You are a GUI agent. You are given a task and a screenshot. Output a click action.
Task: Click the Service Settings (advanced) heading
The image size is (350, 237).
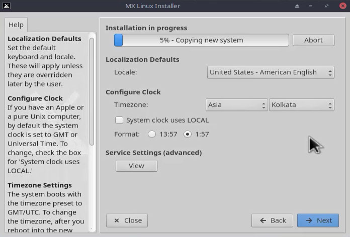coord(154,153)
